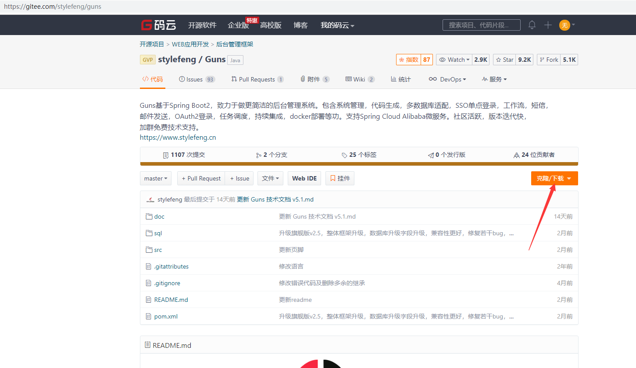The width and height of the screenshot is (636, 368).
Task: Click the GVP badge next to repository name
Action: point(148,60)
